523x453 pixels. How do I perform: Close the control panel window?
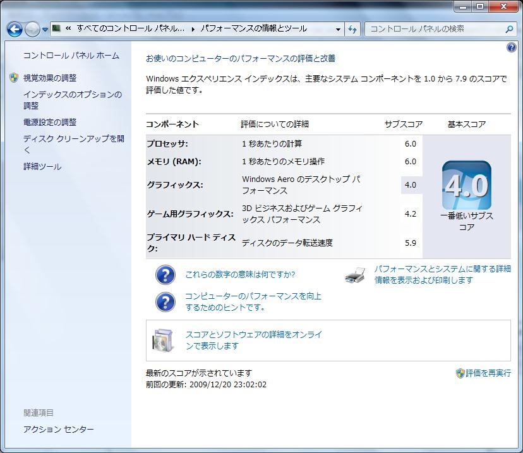(503, 6)
